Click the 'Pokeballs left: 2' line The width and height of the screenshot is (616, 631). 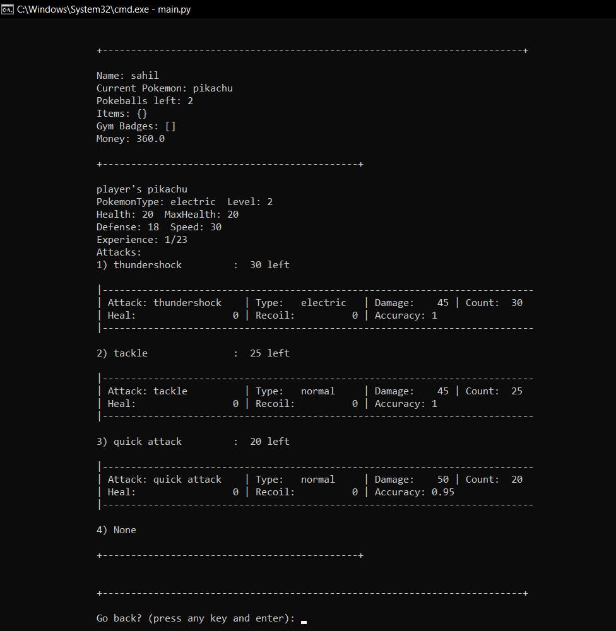[x=145, y=101]
